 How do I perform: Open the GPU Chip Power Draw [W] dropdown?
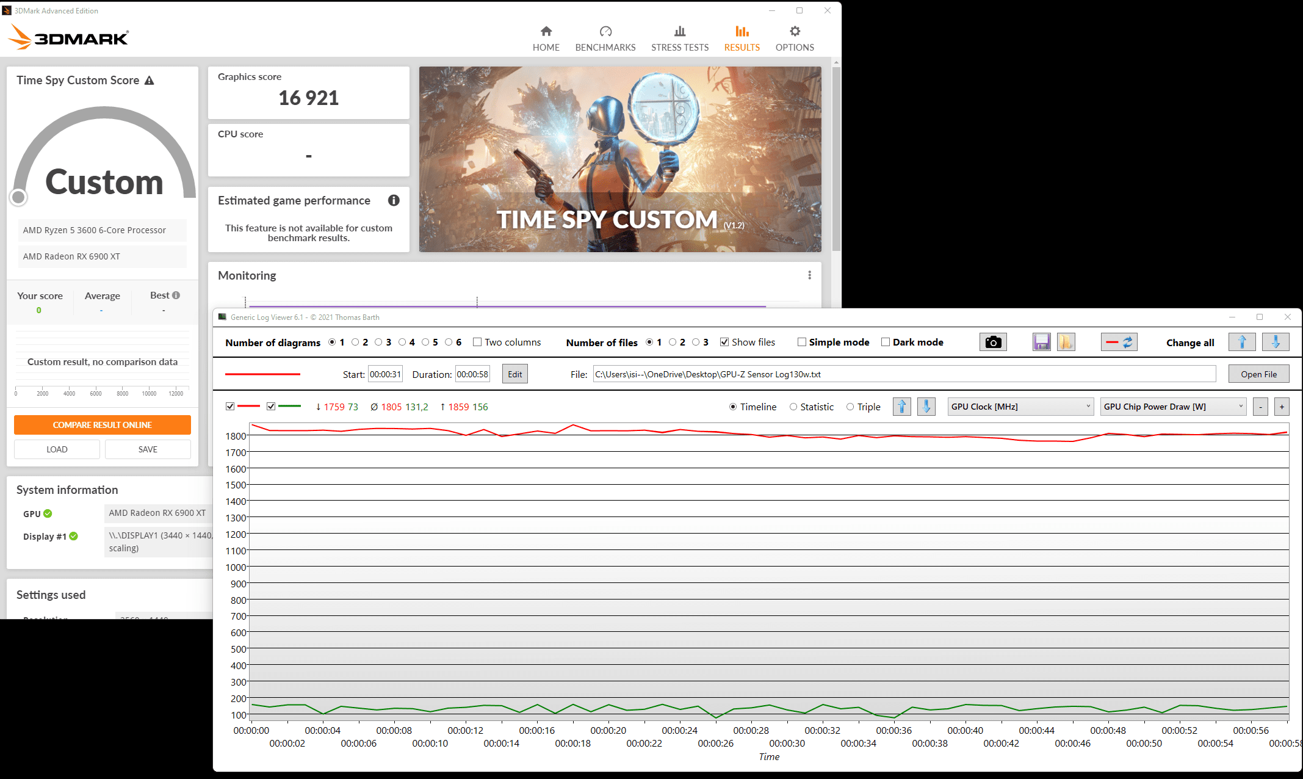pos(1173,407)
